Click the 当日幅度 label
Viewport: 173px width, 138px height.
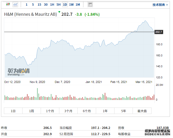66,128
